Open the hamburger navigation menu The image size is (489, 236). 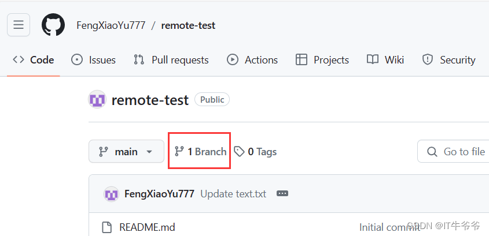tap(19, 25)
